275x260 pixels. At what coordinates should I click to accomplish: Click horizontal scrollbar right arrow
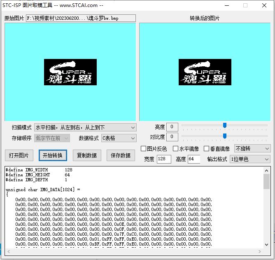[x=260, y=252]
